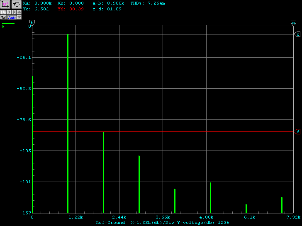This screenshot has width=302, height=226.
Task: Select cursor marker a at top right
Action: coord(293,22)
